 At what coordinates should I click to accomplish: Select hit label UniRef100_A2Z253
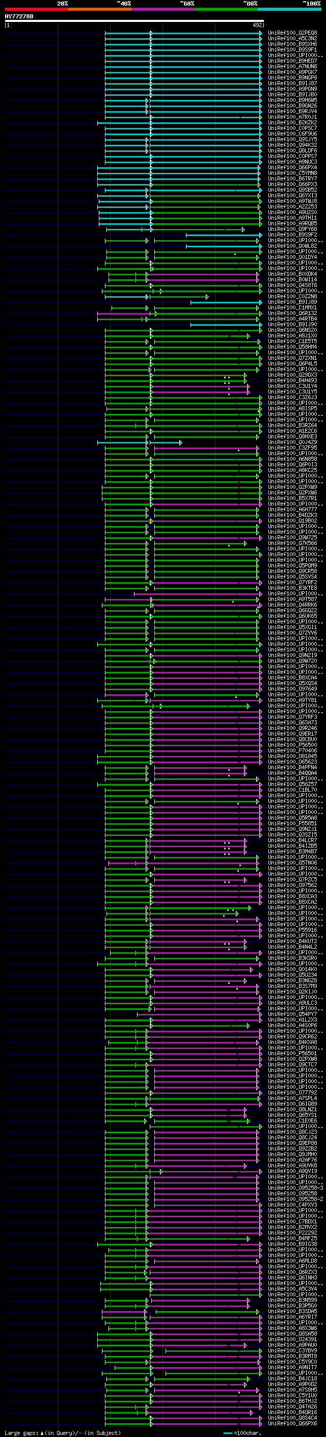click(x=292, y=207)
